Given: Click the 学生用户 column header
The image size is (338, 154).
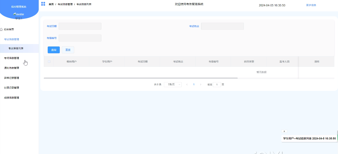Looking at the screenshot, I should (x=107, y=62).
